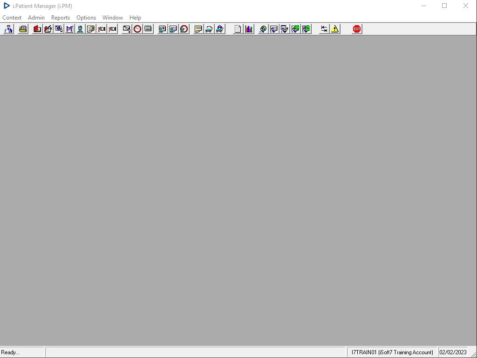Click the 'Ready...' status bar text
Image resolution: width=477 pixels, height=358 pixels.
[10, 352]
